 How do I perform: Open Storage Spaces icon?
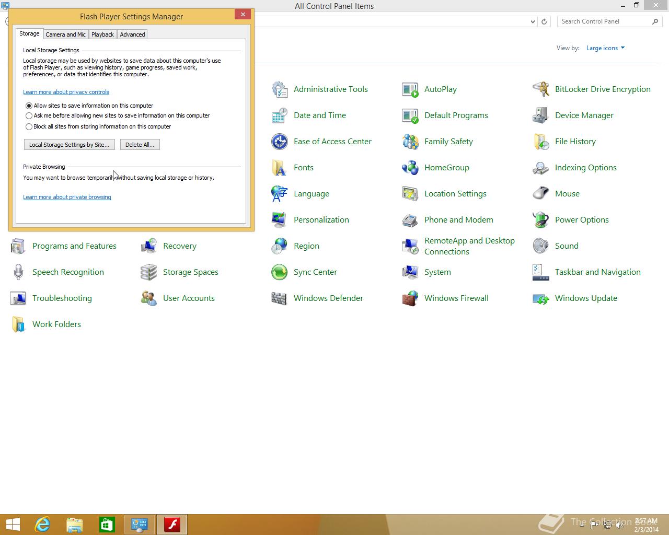(x=149, y=272)
